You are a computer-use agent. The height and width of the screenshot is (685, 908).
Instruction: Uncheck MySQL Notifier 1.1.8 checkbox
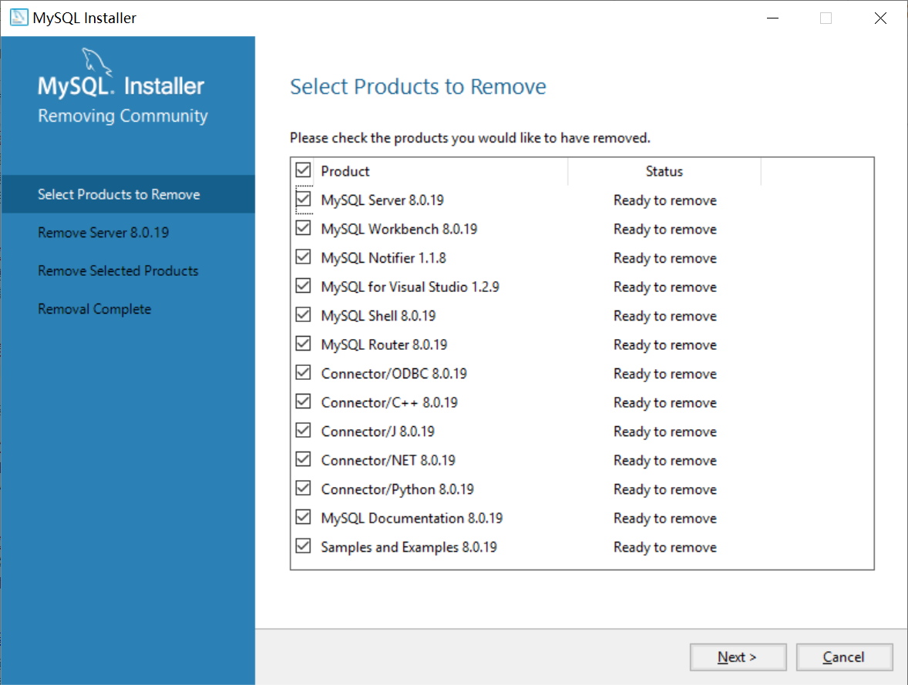click(303, 257)
